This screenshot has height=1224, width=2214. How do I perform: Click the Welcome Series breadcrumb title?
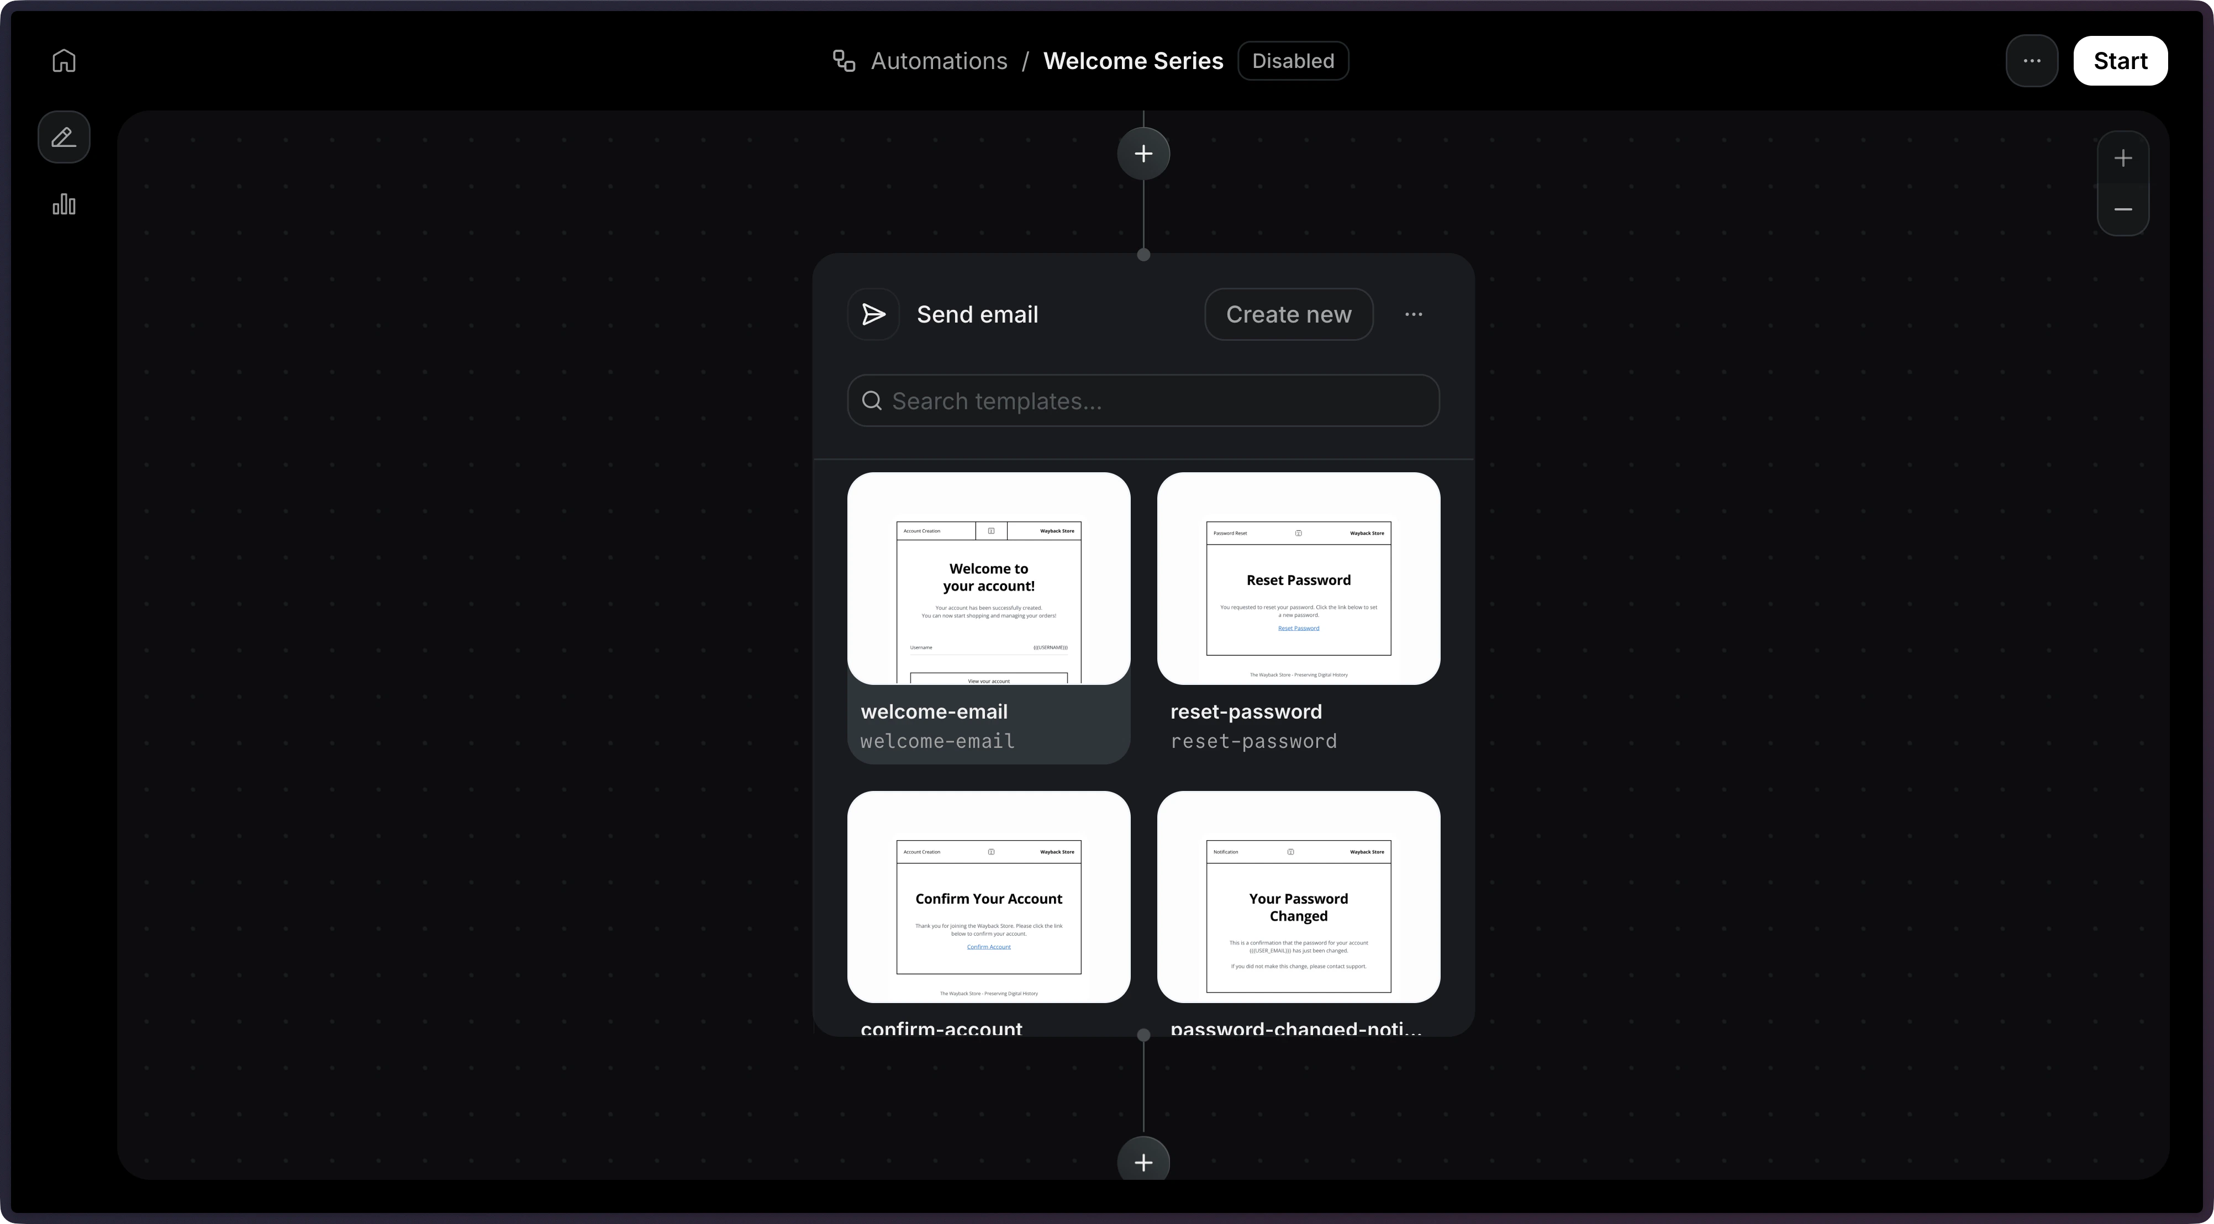(1133, 61)
